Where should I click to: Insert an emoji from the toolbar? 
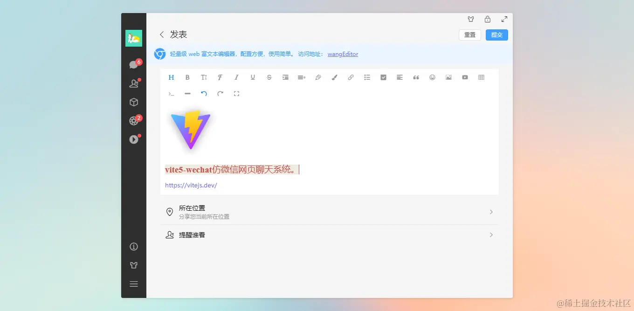(432, 77)
